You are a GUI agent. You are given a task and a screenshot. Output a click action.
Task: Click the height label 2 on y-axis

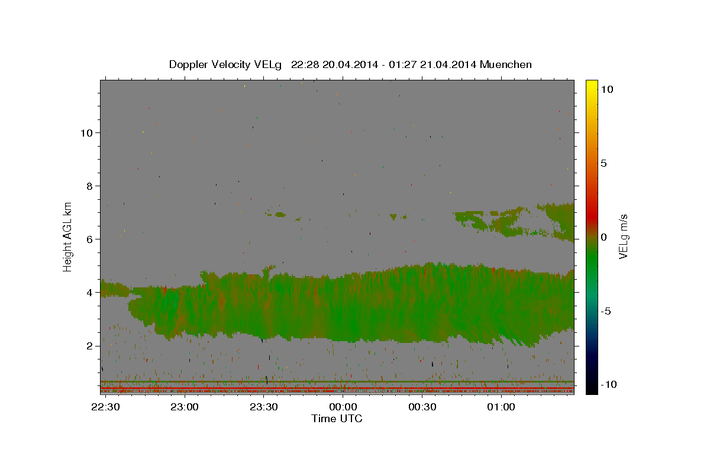pyautogui.click(x=89, y=346)
